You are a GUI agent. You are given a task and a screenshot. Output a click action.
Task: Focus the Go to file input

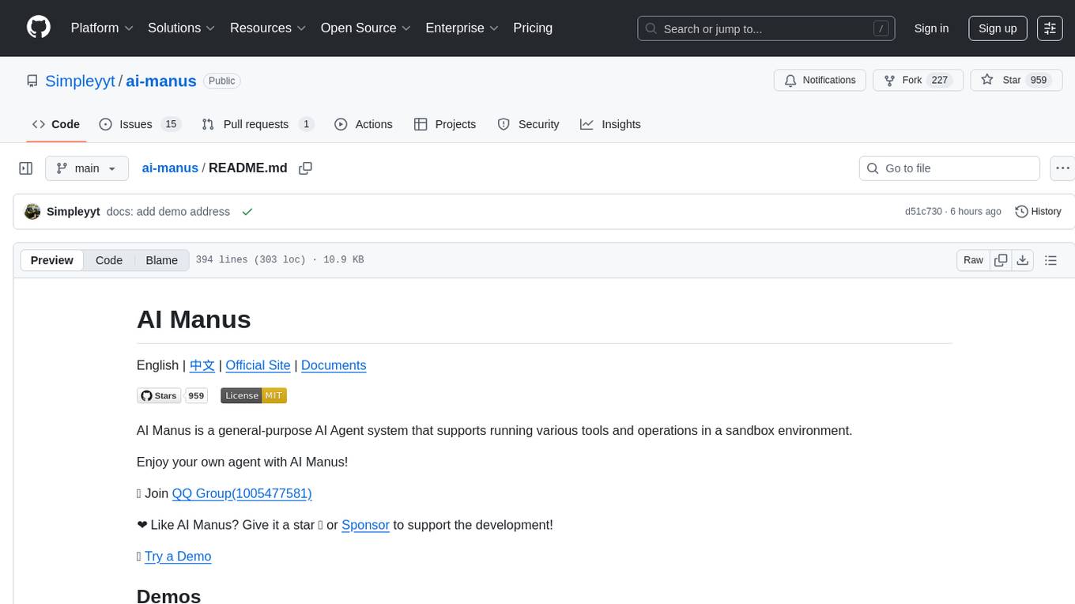(949, 168)
